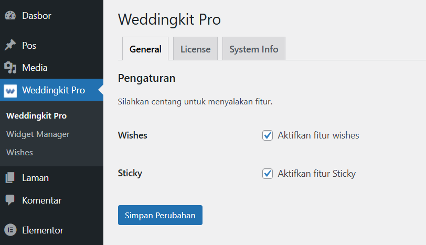Uncheck the Aktifkan fitur Sticky checkbox
This screenshot has height=245, width=426.
tap(268, 174)
